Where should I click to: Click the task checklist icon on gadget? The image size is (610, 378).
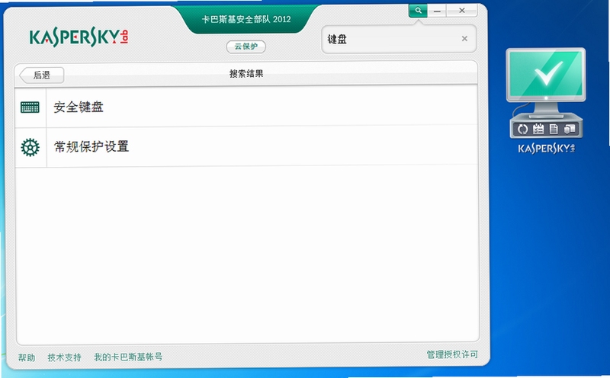click(x=538, y=129)
